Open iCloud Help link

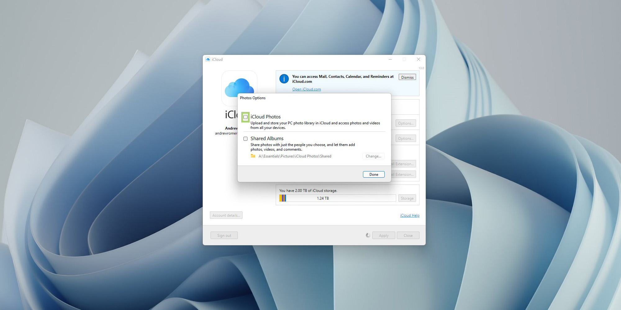[x=410, y=215]
